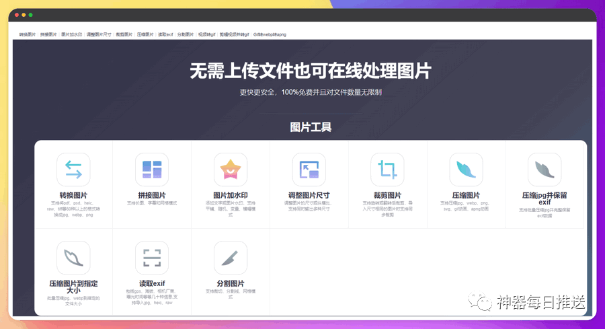Image resolution: width=605 pixels, height=329 pixels.
Task: Click the 转换图片 arrows icon
Action: 73,170
